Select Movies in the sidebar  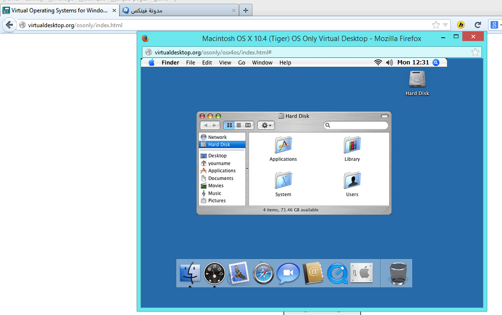(222, 186)
